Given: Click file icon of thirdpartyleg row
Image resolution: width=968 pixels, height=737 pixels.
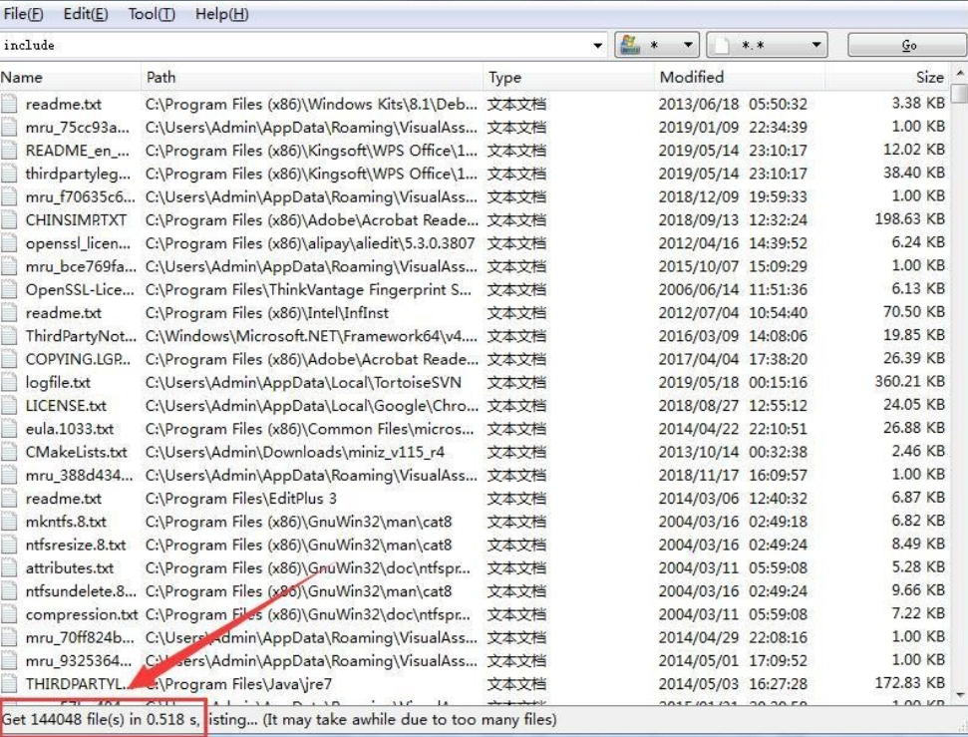Looking at the screenshot, I should coord(9,174).
